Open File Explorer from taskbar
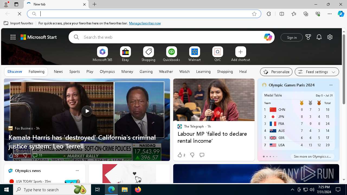The image size is (347, 195). pyautogui.click(x=125, y=190)
